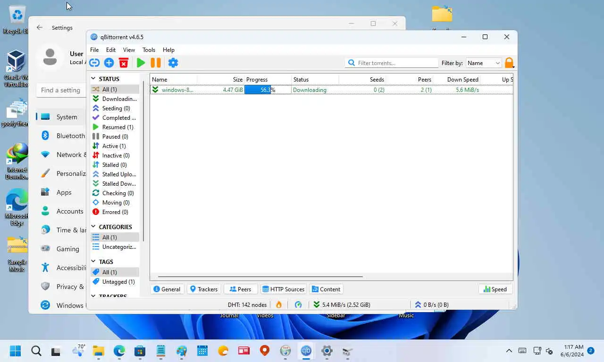
Task: Click the Add Torrent File plus icon
Action: point(109,63)
